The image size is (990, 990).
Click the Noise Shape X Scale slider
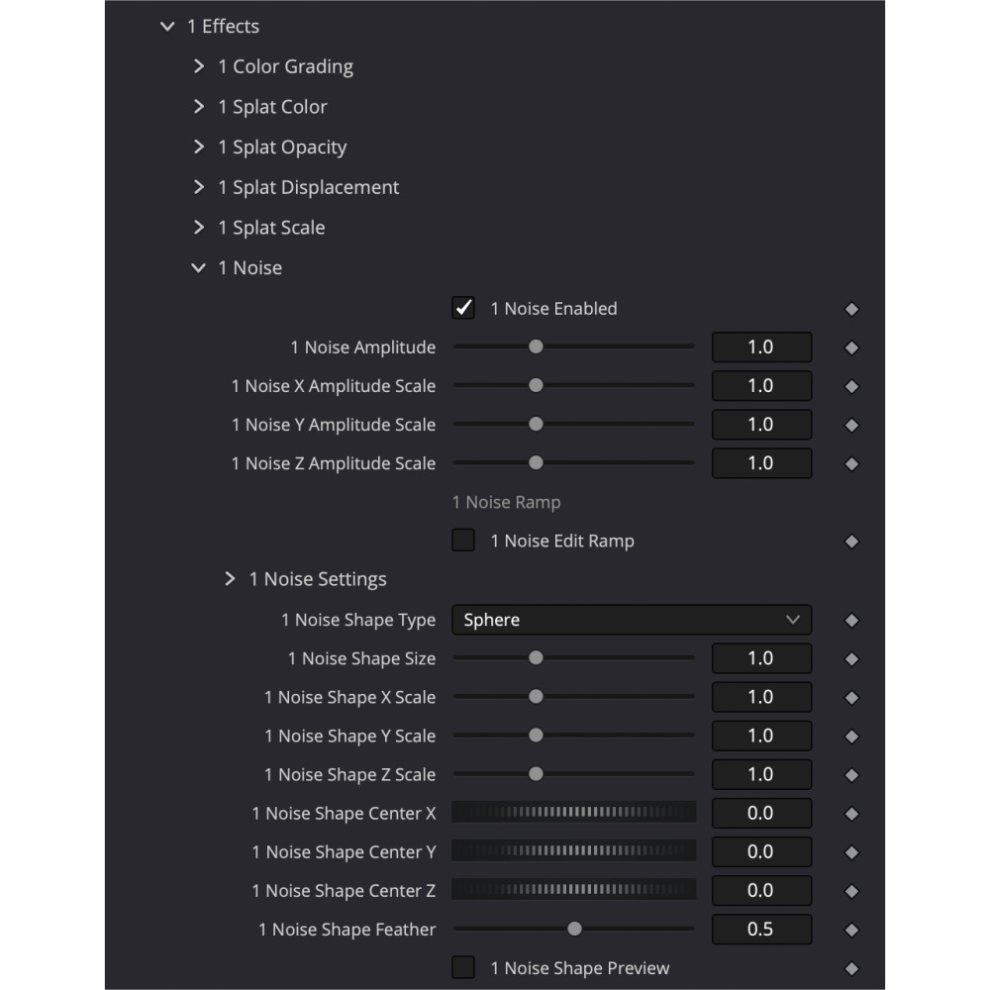[x=573, y=696]
